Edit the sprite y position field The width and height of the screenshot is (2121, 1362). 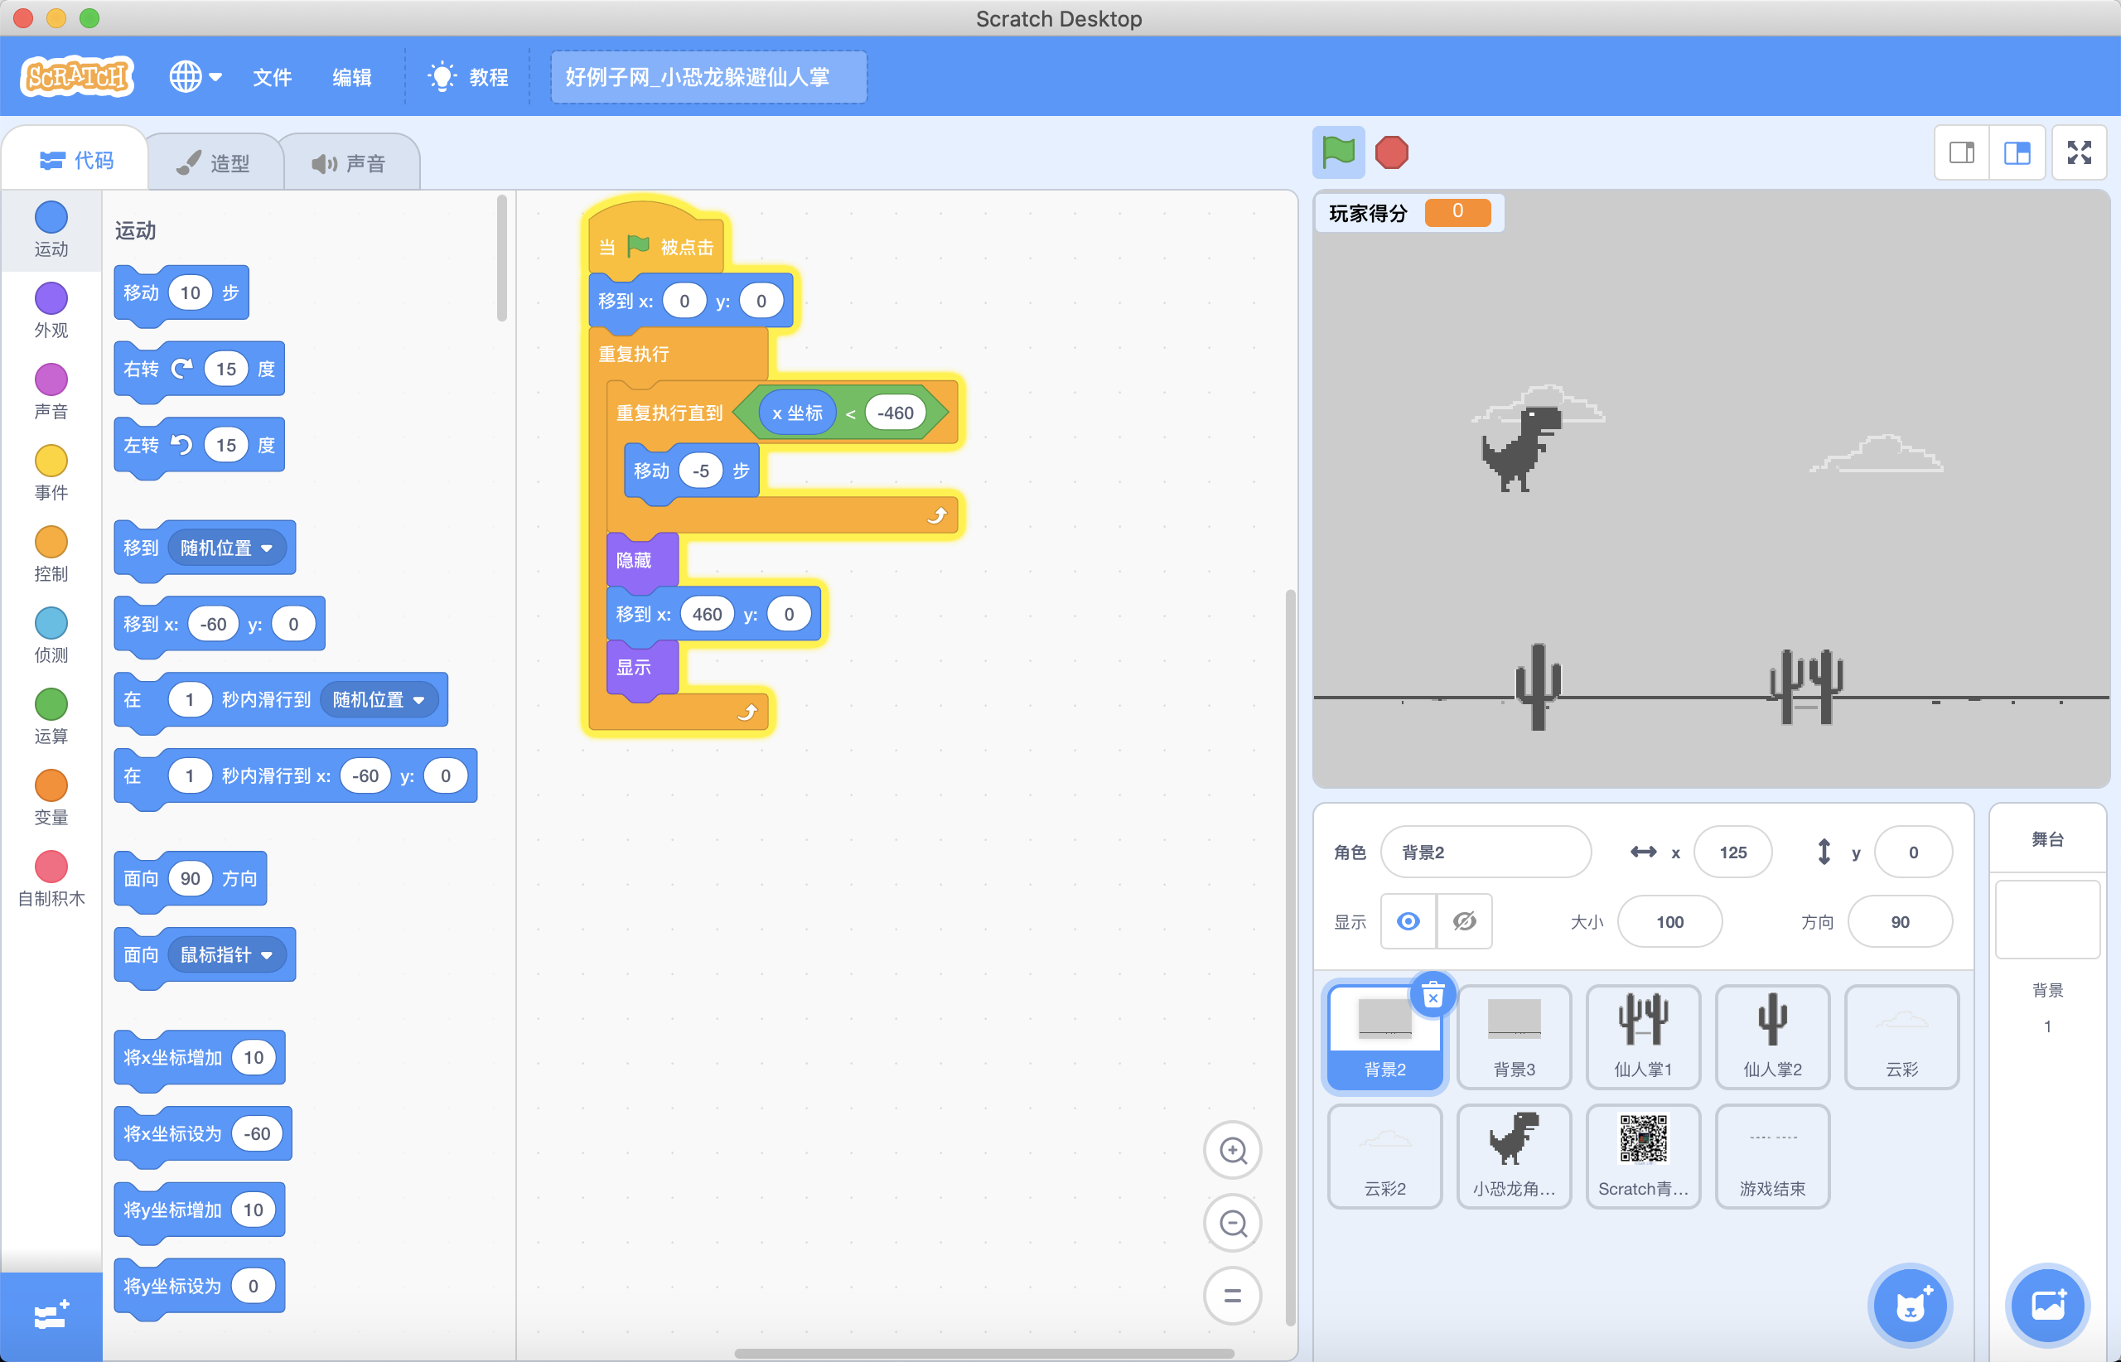1913,852
